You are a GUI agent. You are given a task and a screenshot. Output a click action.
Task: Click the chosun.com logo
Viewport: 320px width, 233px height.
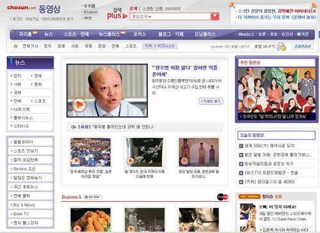pyautogui.click(x=22, y=8)
